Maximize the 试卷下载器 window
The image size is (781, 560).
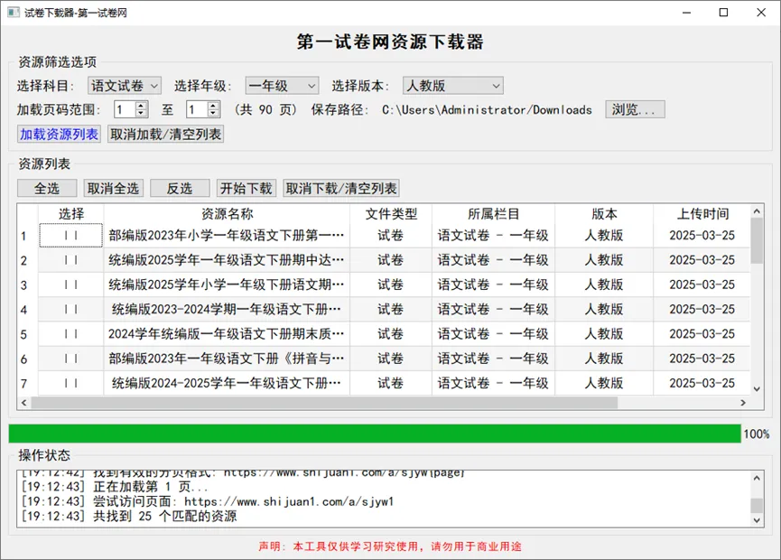pyautogui.click(x=724, y=13)
